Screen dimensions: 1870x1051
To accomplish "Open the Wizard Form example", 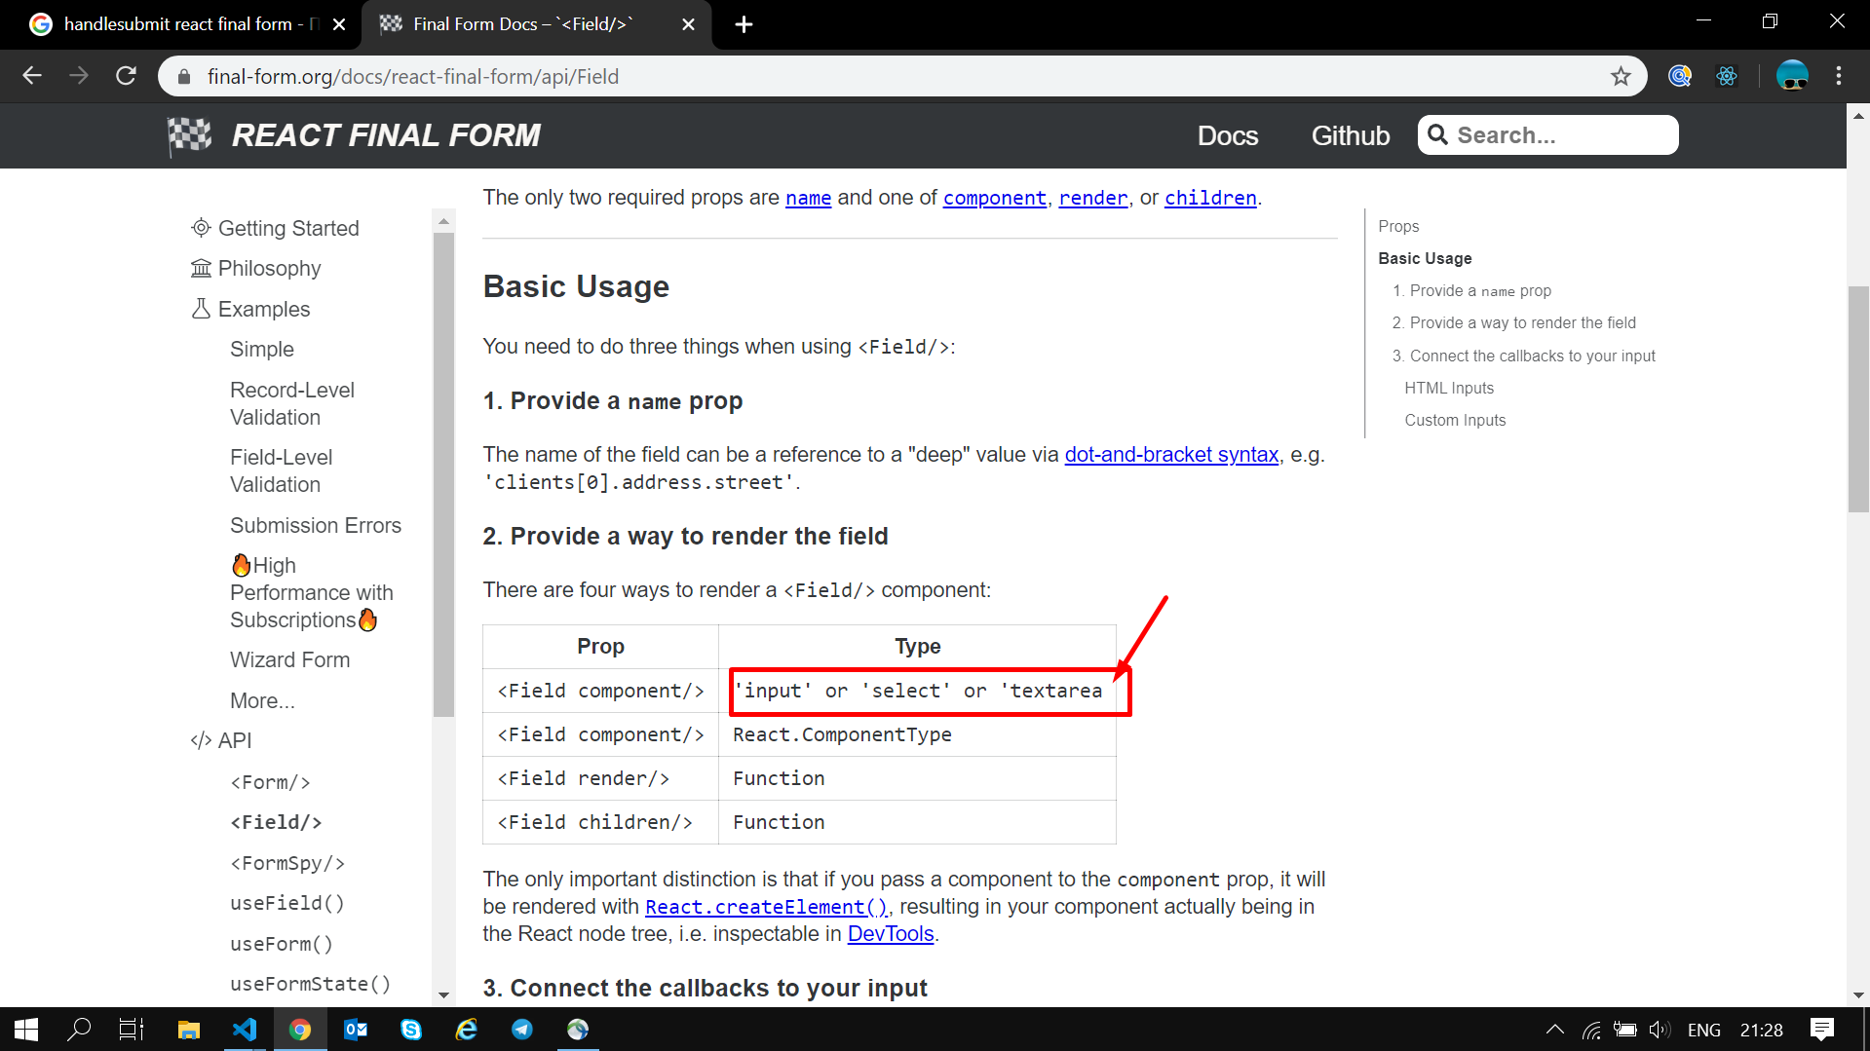I will (x=290, y=659).
